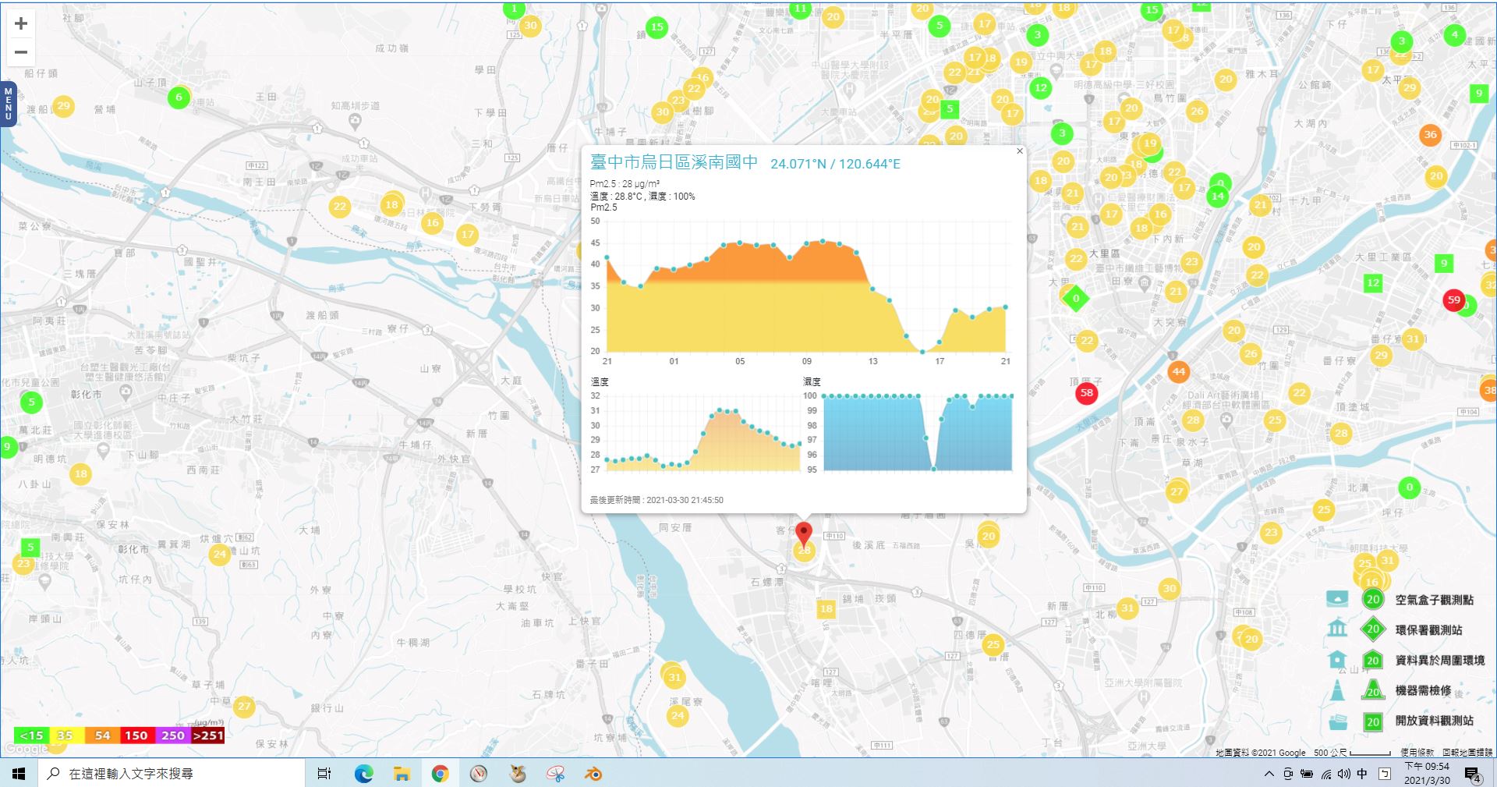Open the 使用條款 terms link
The height and width of the screenshot is (787, 1497).
pyautogui.click(x=1417, y=753)
